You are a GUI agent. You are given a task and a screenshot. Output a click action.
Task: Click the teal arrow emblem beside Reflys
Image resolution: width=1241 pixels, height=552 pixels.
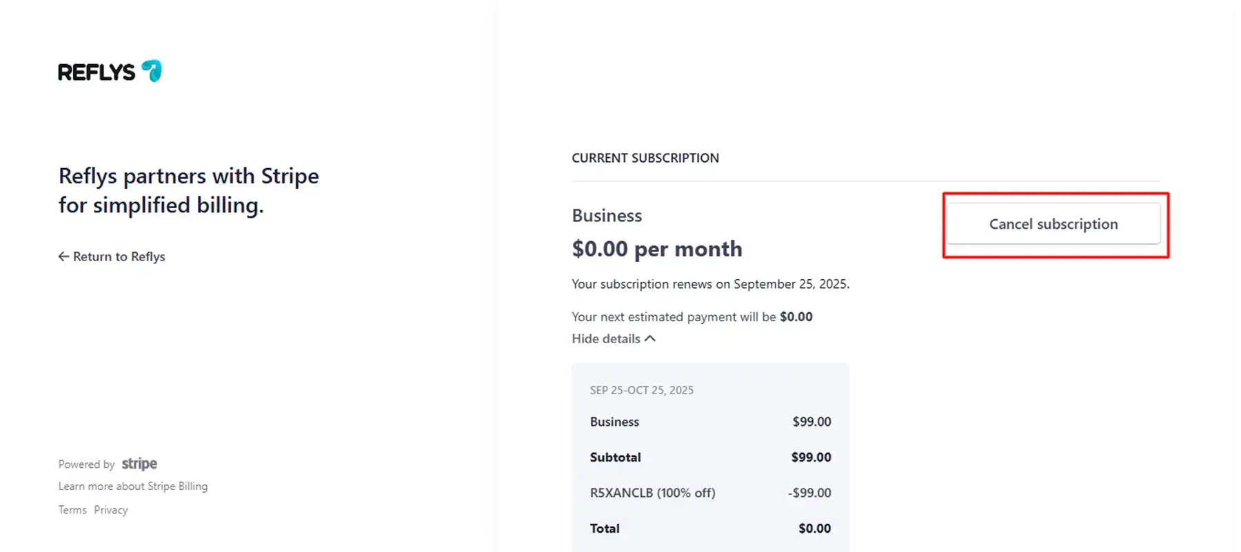pos(152,70)
